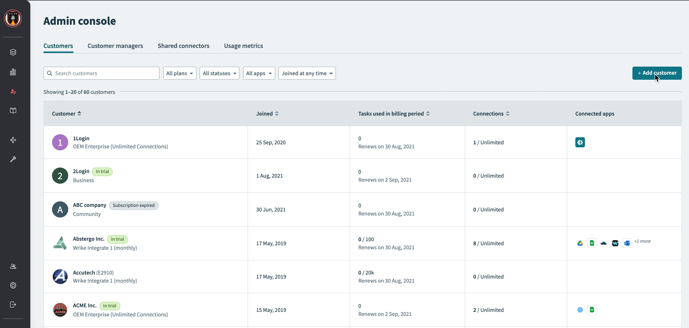Expand the All statuses filter
The width and height of the screenshot is (689, 328).
point(219,73)
